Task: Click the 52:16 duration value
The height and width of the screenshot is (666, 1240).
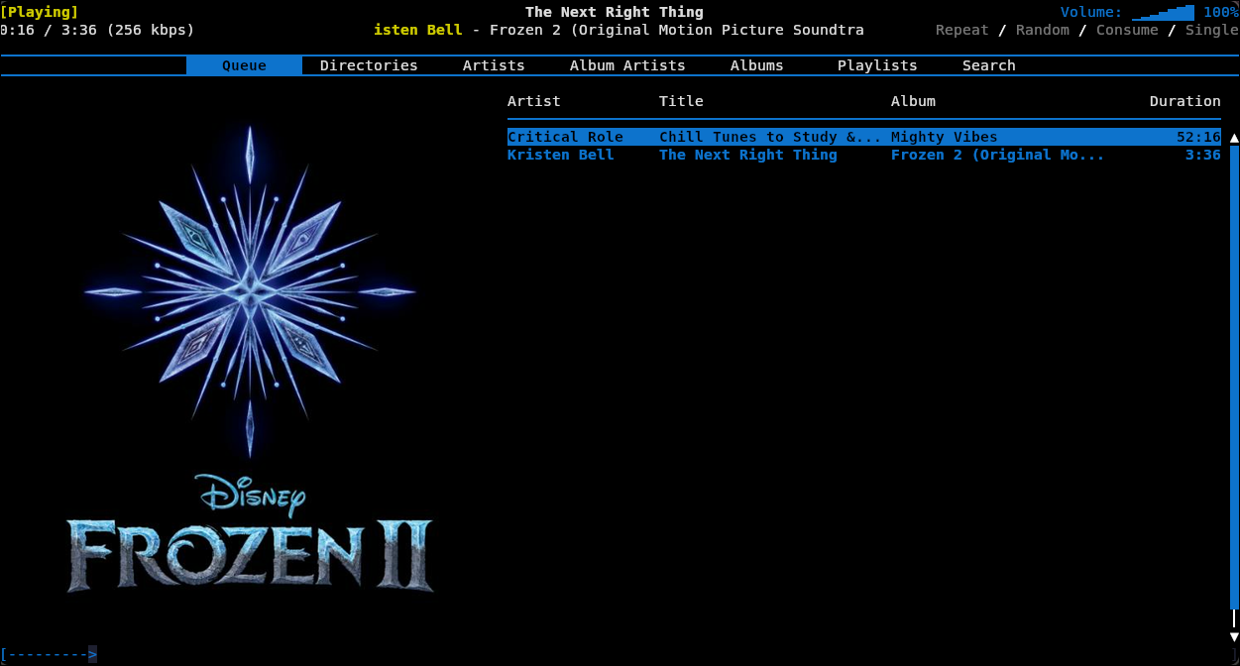Action: point(1198,137)
